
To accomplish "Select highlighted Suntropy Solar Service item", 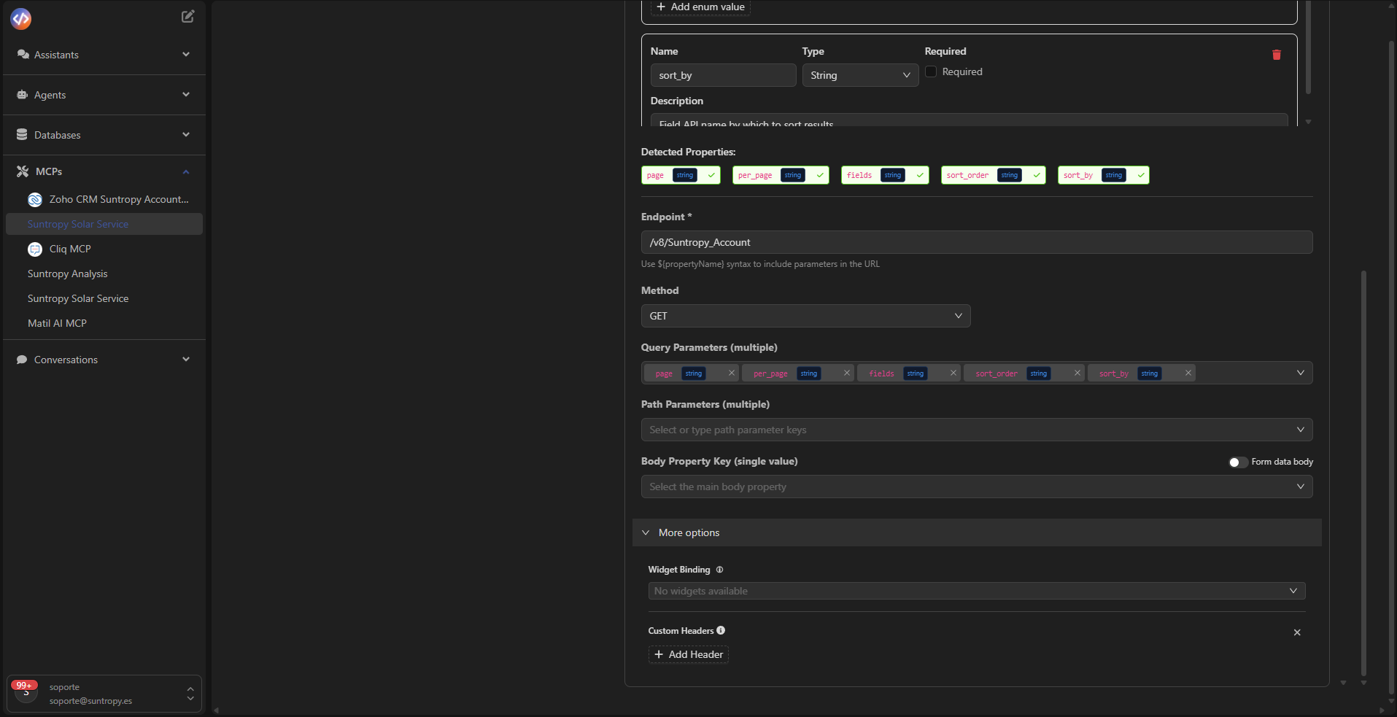I will click(104, 224).
